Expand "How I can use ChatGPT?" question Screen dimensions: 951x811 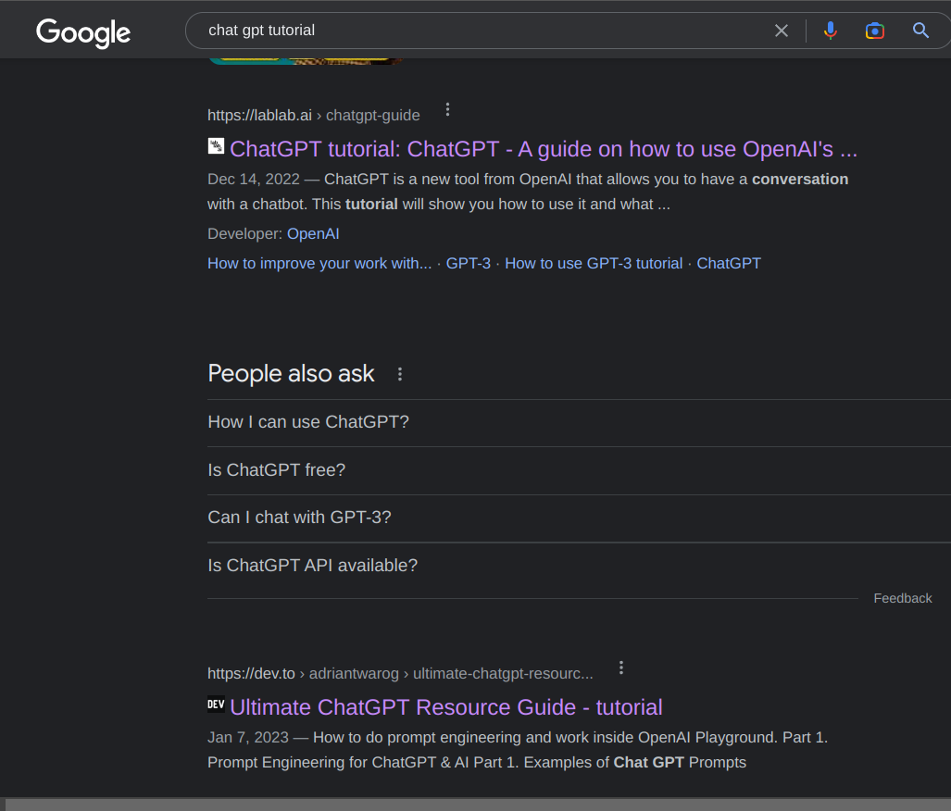point(308,422)
